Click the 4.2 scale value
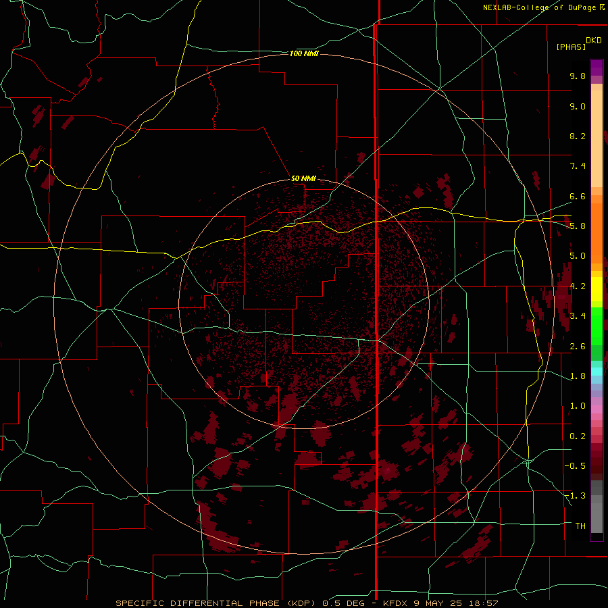The height and width of the screenshot is (608, 608). click(578, 286)
